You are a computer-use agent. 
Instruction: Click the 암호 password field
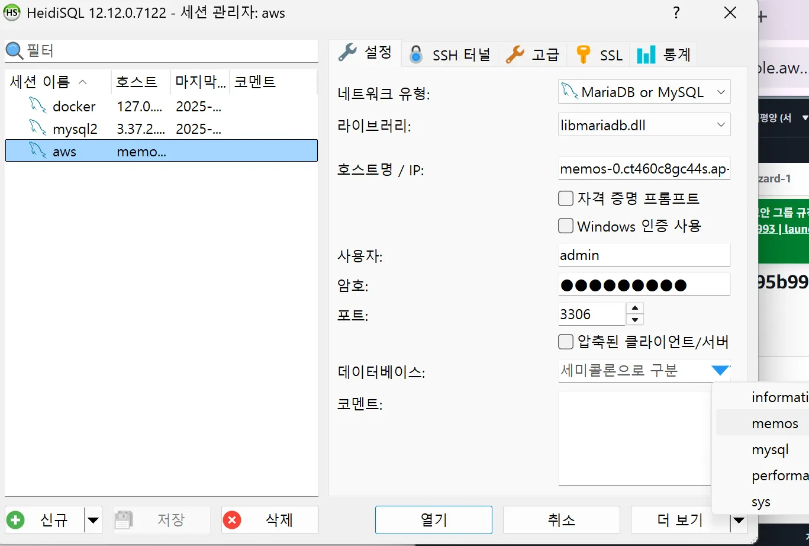[x=644, y=285]
